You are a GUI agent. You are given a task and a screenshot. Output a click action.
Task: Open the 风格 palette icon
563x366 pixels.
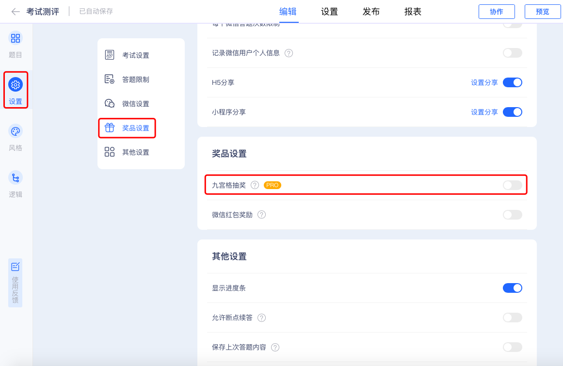pyautogui.click(x=16, y=131)
